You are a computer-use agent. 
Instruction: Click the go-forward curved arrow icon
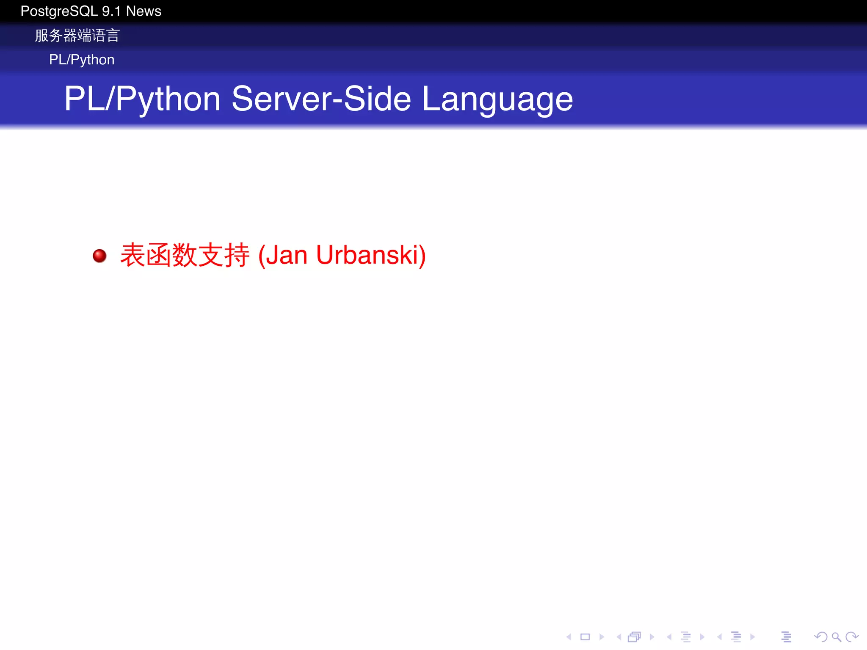tap(852, 636)
